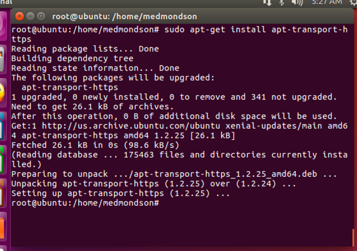This screenshot has width=357, height=251.
Task: Open the system gear menu
Action: click(x=353, y=2)
